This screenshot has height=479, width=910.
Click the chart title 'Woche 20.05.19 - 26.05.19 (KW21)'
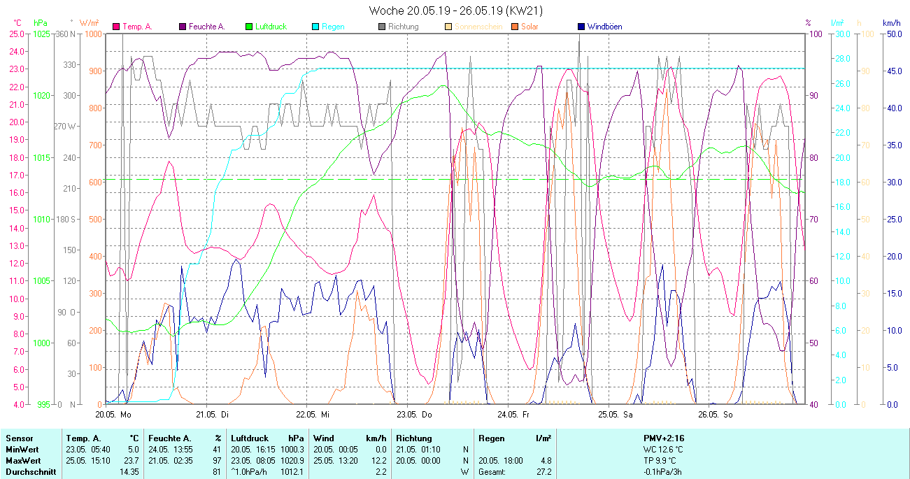click(x=455, y=10)
